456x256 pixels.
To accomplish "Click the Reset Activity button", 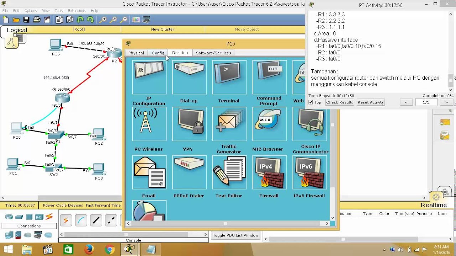I will click(370, 102).
